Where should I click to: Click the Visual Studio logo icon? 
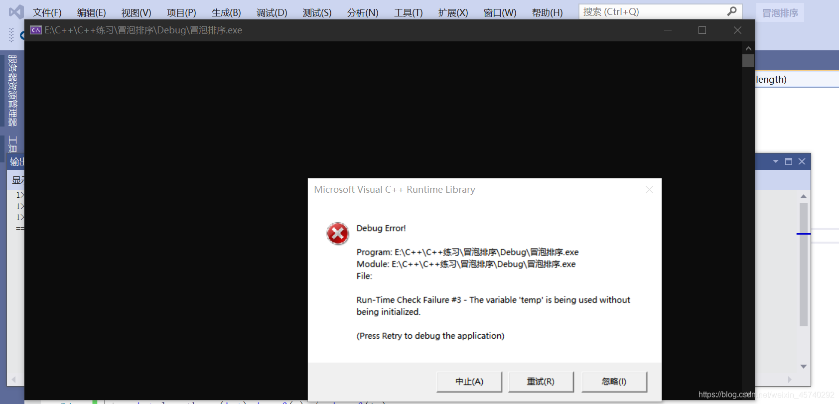point(16,11)
